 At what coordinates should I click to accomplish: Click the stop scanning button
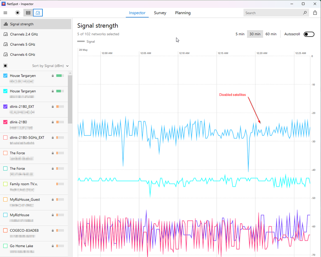(18, 13)
